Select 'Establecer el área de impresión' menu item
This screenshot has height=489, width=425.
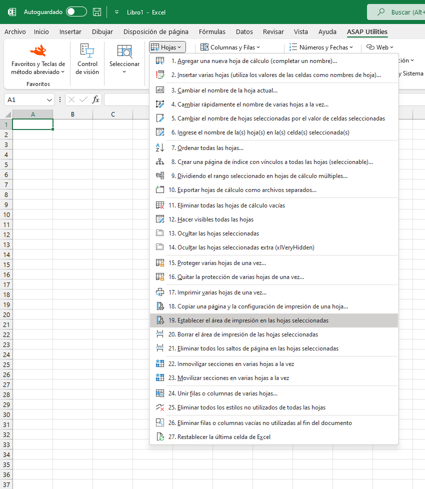coord(274,320)
